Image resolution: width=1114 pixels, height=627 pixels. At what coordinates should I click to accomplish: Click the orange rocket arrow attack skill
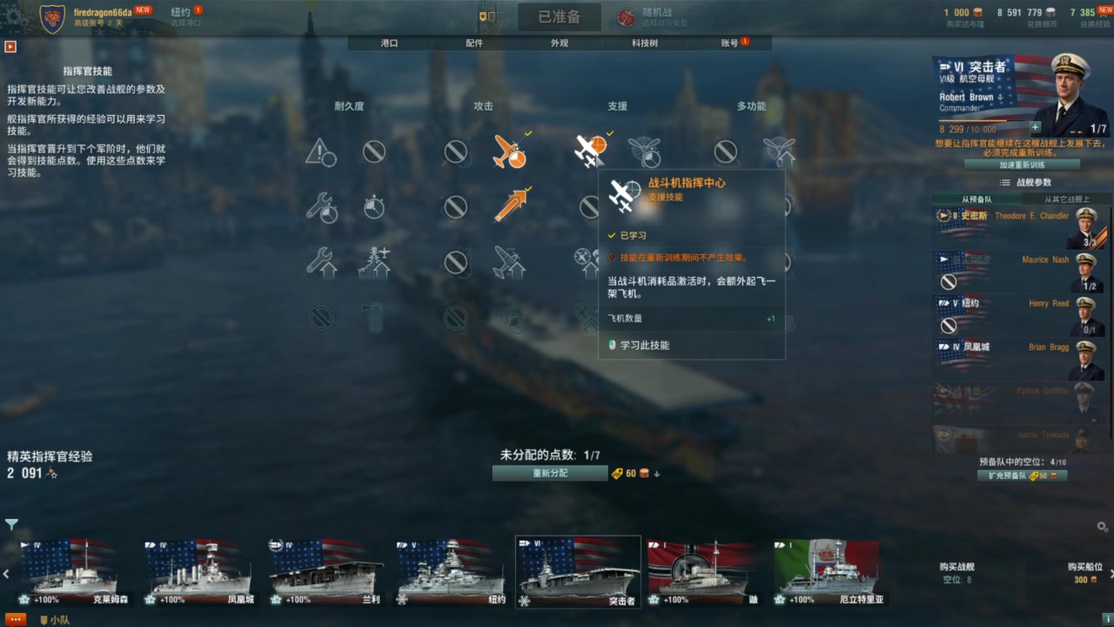(510, 206)
